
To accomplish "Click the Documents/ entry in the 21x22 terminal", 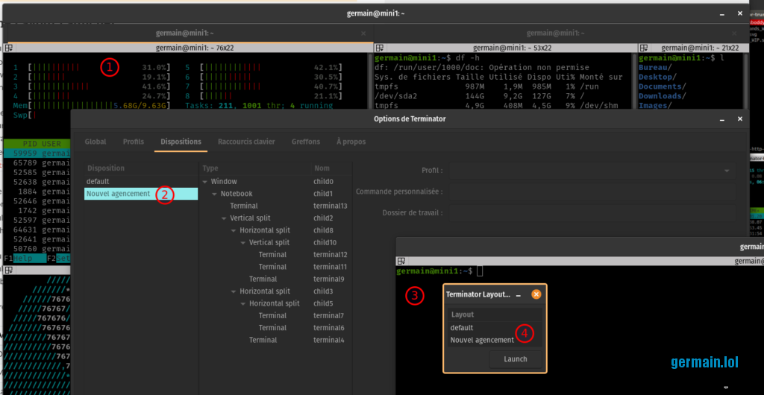I will pyautogui.click(x=661, y=86).
